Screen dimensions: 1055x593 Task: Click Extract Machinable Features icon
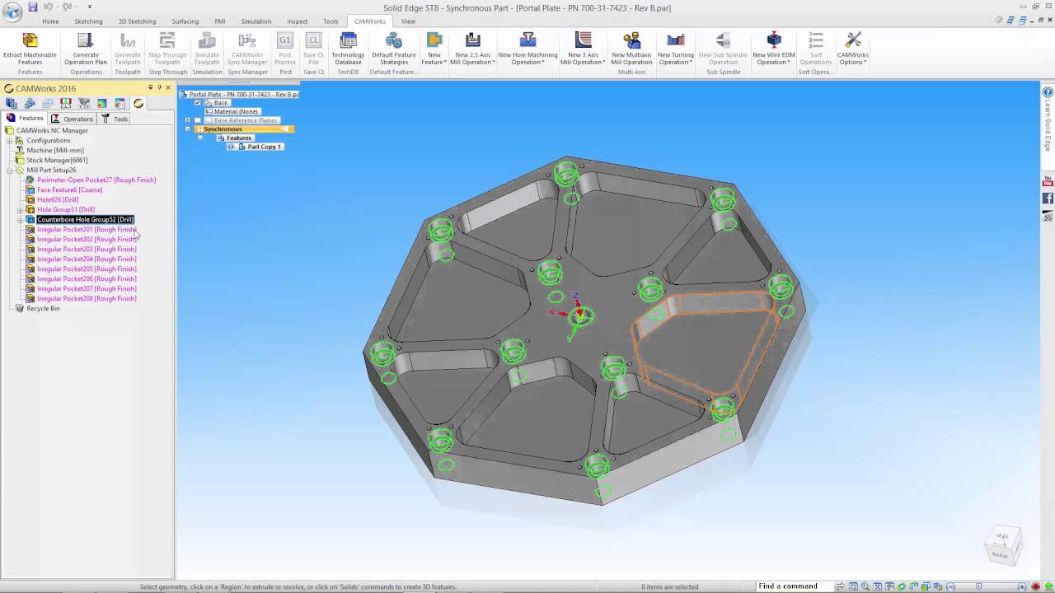click(30, 48)
